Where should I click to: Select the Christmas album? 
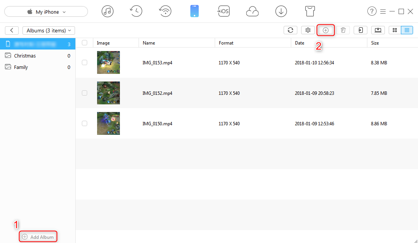[x=25, y=56]
